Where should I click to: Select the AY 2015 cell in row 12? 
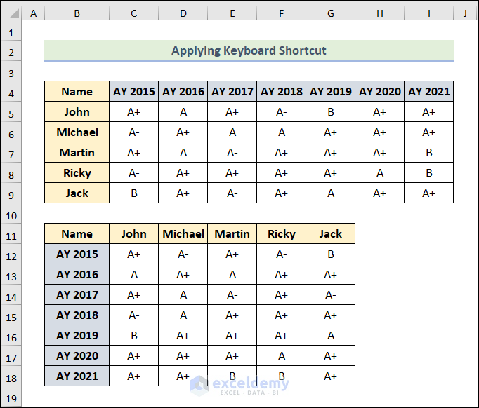coord(77,254)
